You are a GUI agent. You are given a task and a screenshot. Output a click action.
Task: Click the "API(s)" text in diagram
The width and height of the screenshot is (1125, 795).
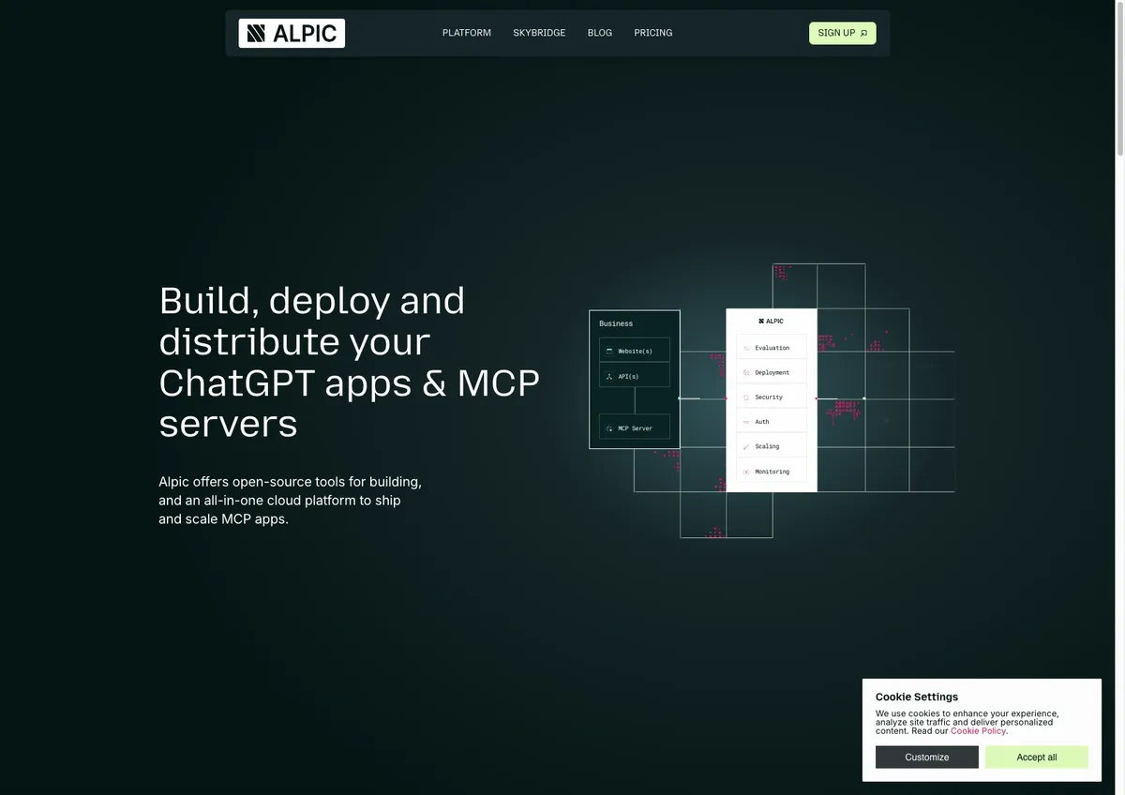628,376
